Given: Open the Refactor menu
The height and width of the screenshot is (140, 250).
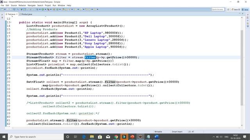Looking at the screenshot, I should coord(22,5).
